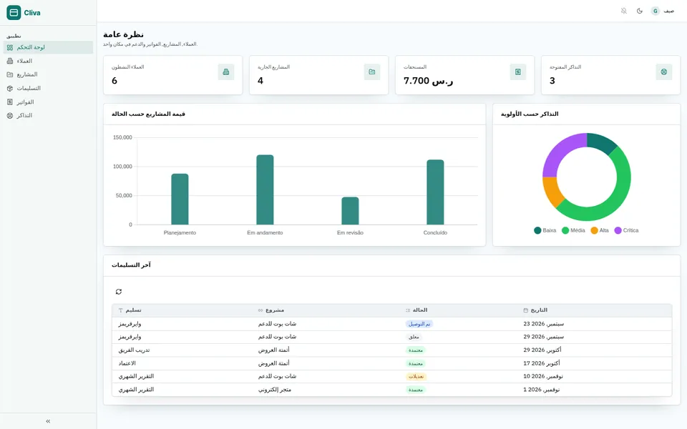Screen dimensions: 687x429
Task: Click the lifebuoy icon on التذاكر المفتوحة card
Action: pyautogui.click(x=664, y=71)
